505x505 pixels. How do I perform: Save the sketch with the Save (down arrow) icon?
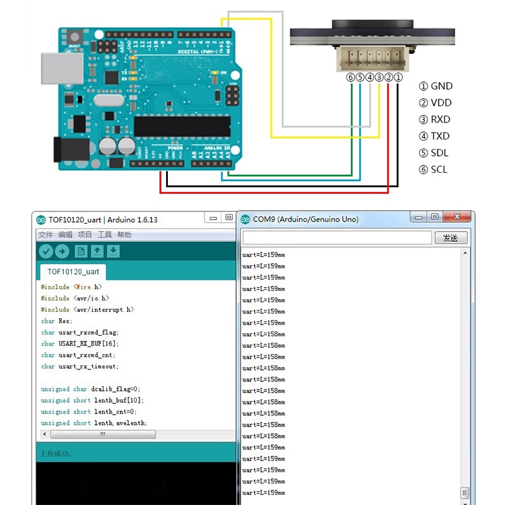click(x=114, y=251)
